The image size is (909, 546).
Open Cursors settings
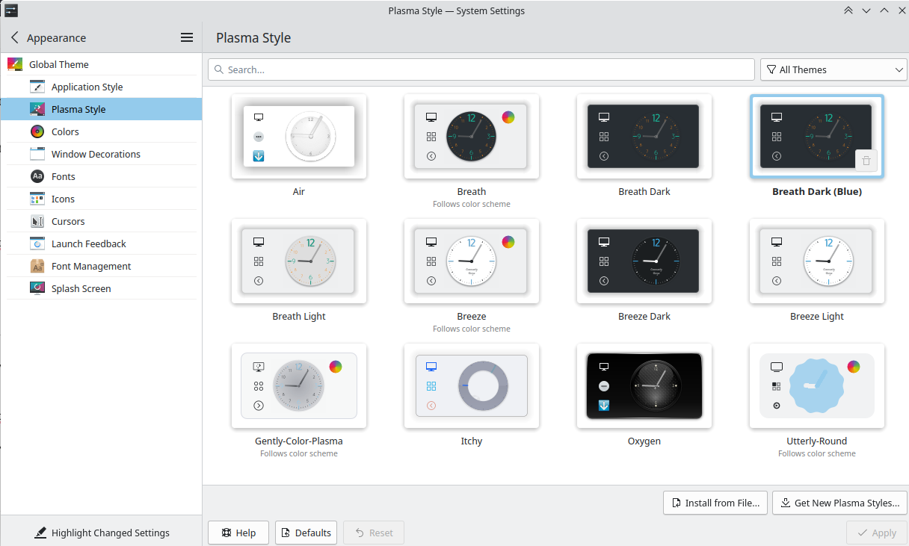tap(101, 221)
